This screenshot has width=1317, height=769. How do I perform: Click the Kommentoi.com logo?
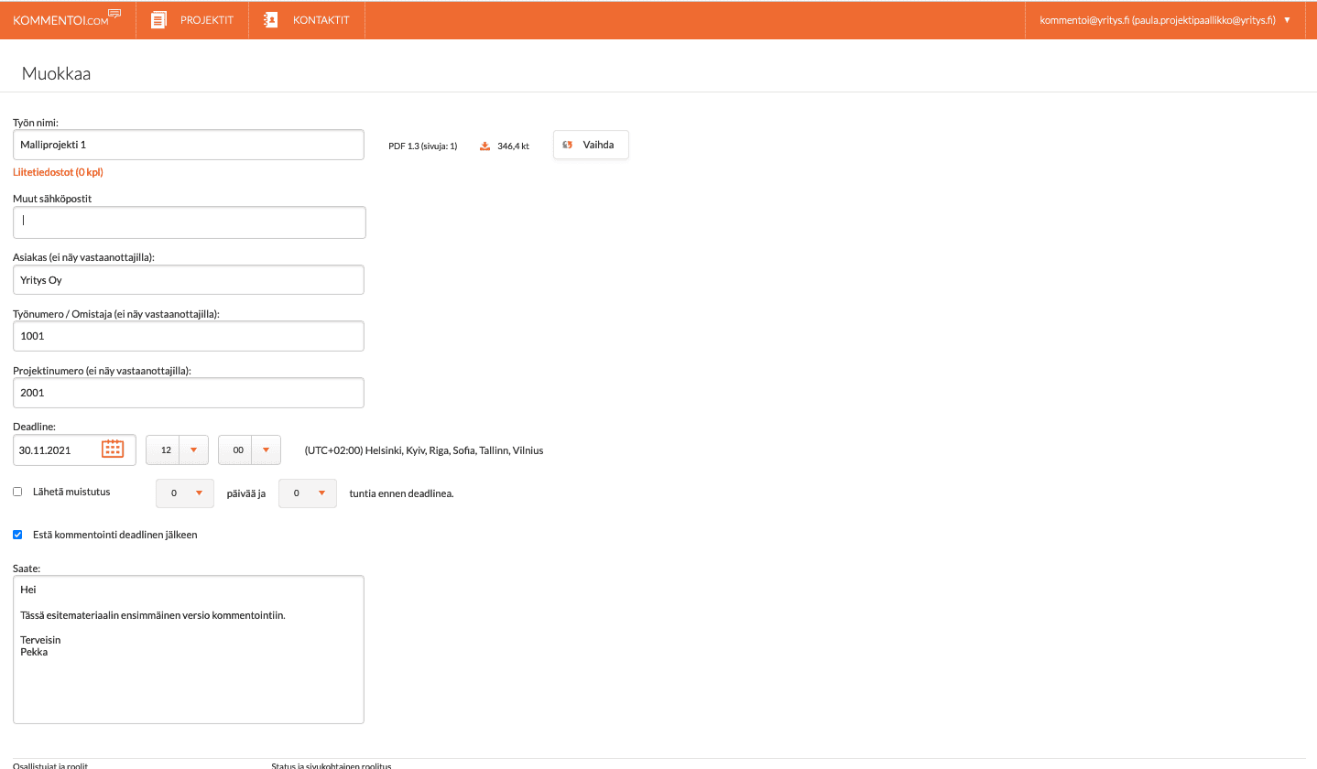pos(67,19)
